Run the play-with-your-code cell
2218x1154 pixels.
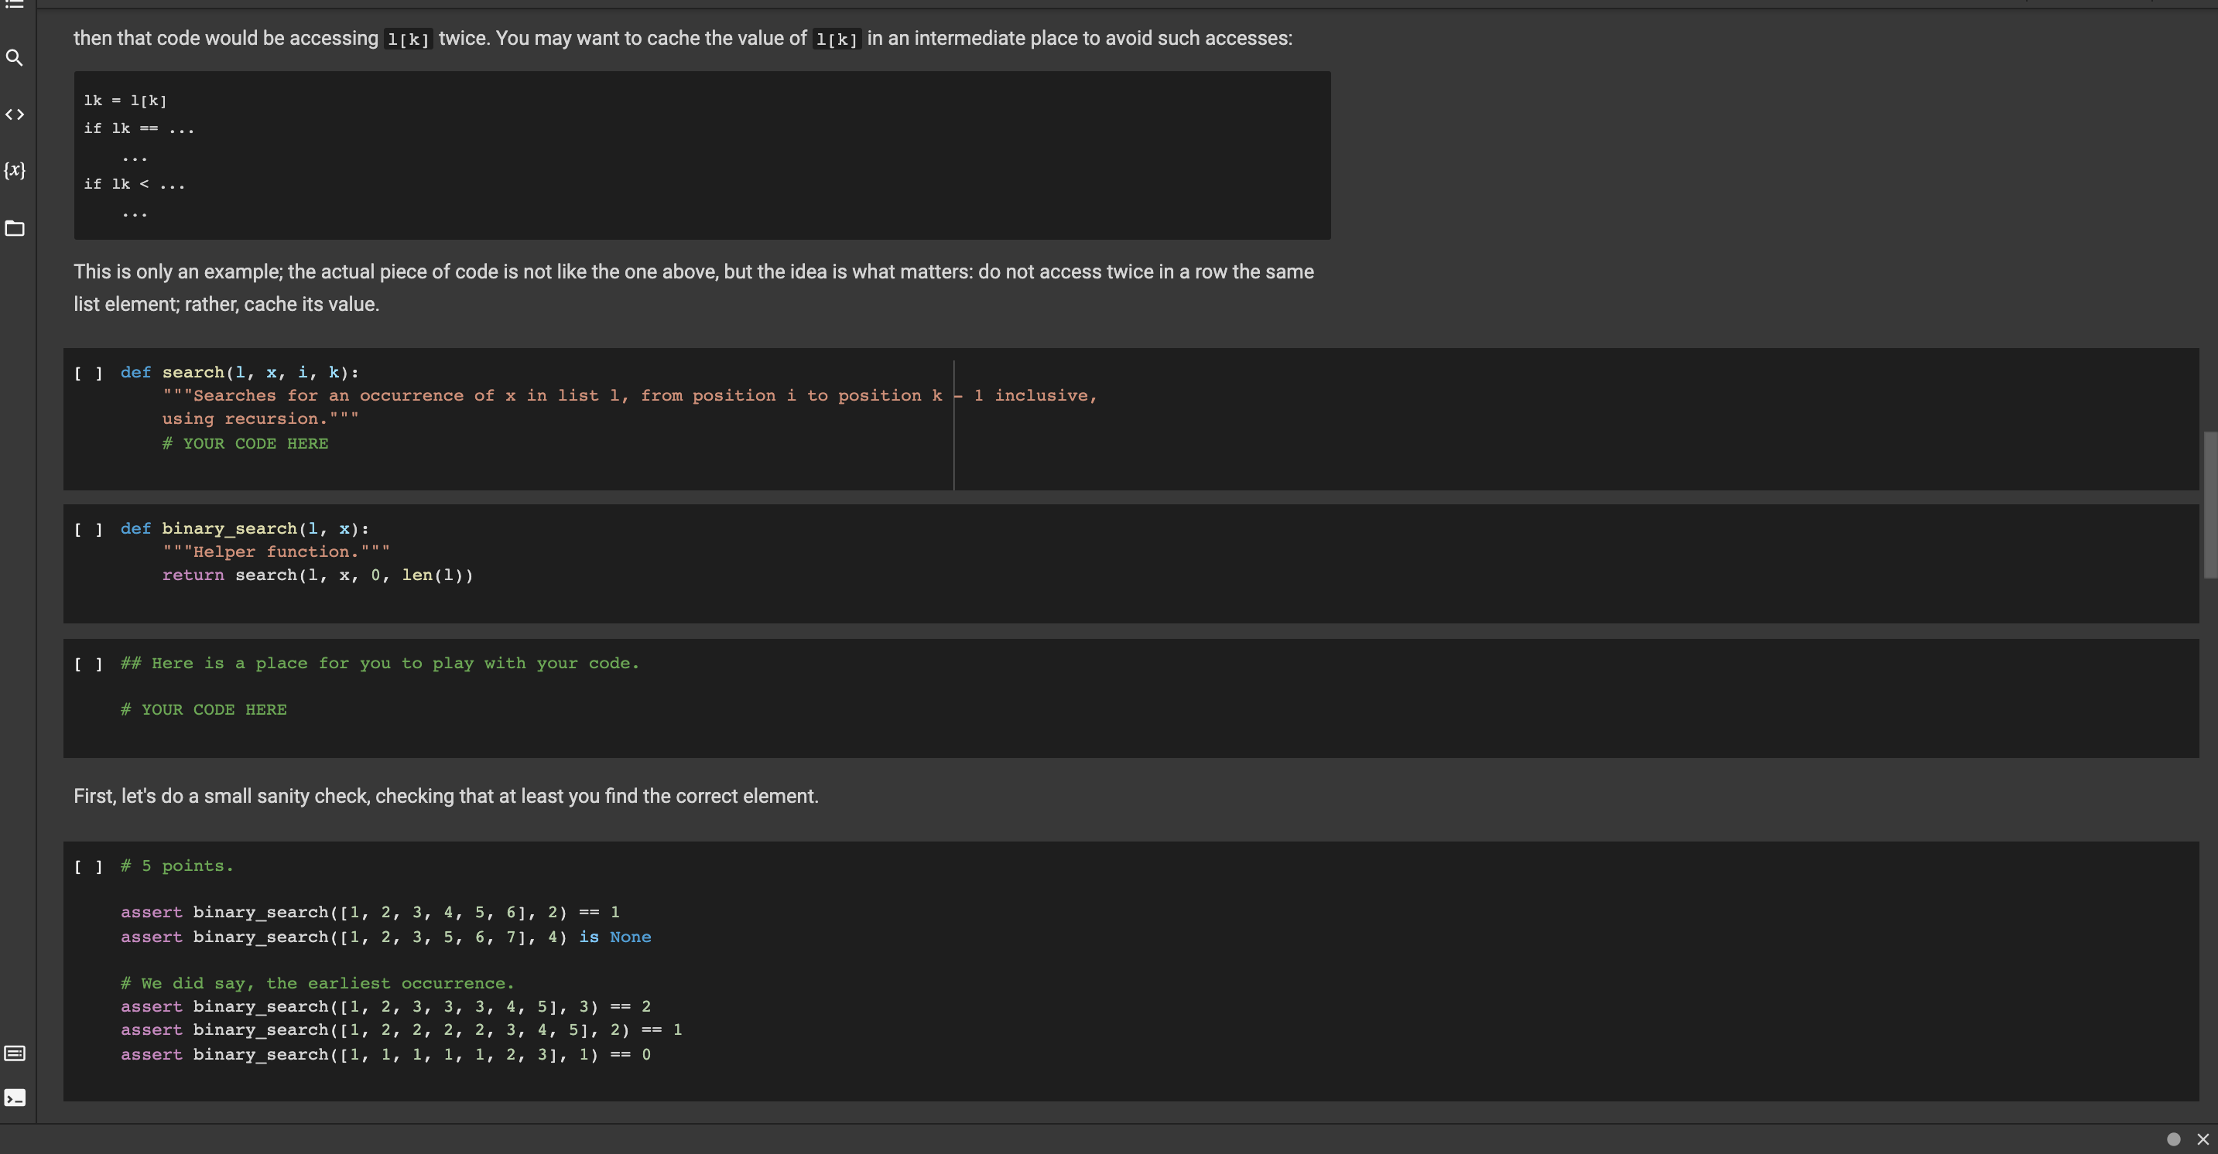87,664
